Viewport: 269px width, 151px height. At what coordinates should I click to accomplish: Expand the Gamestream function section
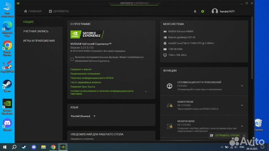(242, 105)
